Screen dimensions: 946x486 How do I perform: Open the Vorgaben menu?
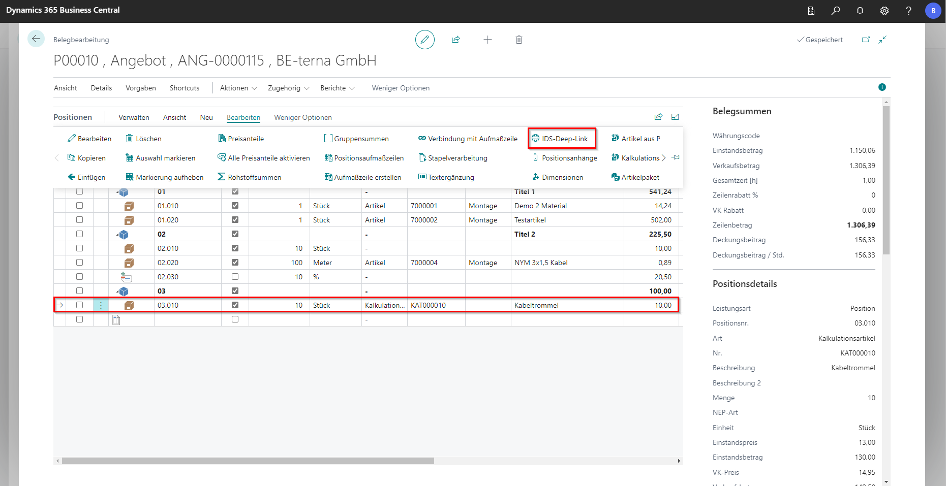pos(141,88)
